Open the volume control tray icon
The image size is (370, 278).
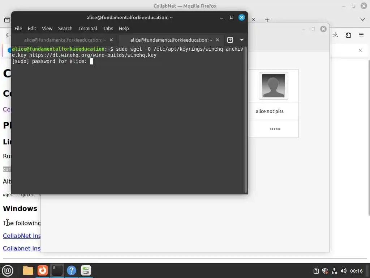tap(344, 271)
